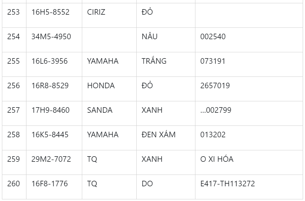Click the ...002799 cell
Screen dimensions: 305x201
[x=216, y=110]
